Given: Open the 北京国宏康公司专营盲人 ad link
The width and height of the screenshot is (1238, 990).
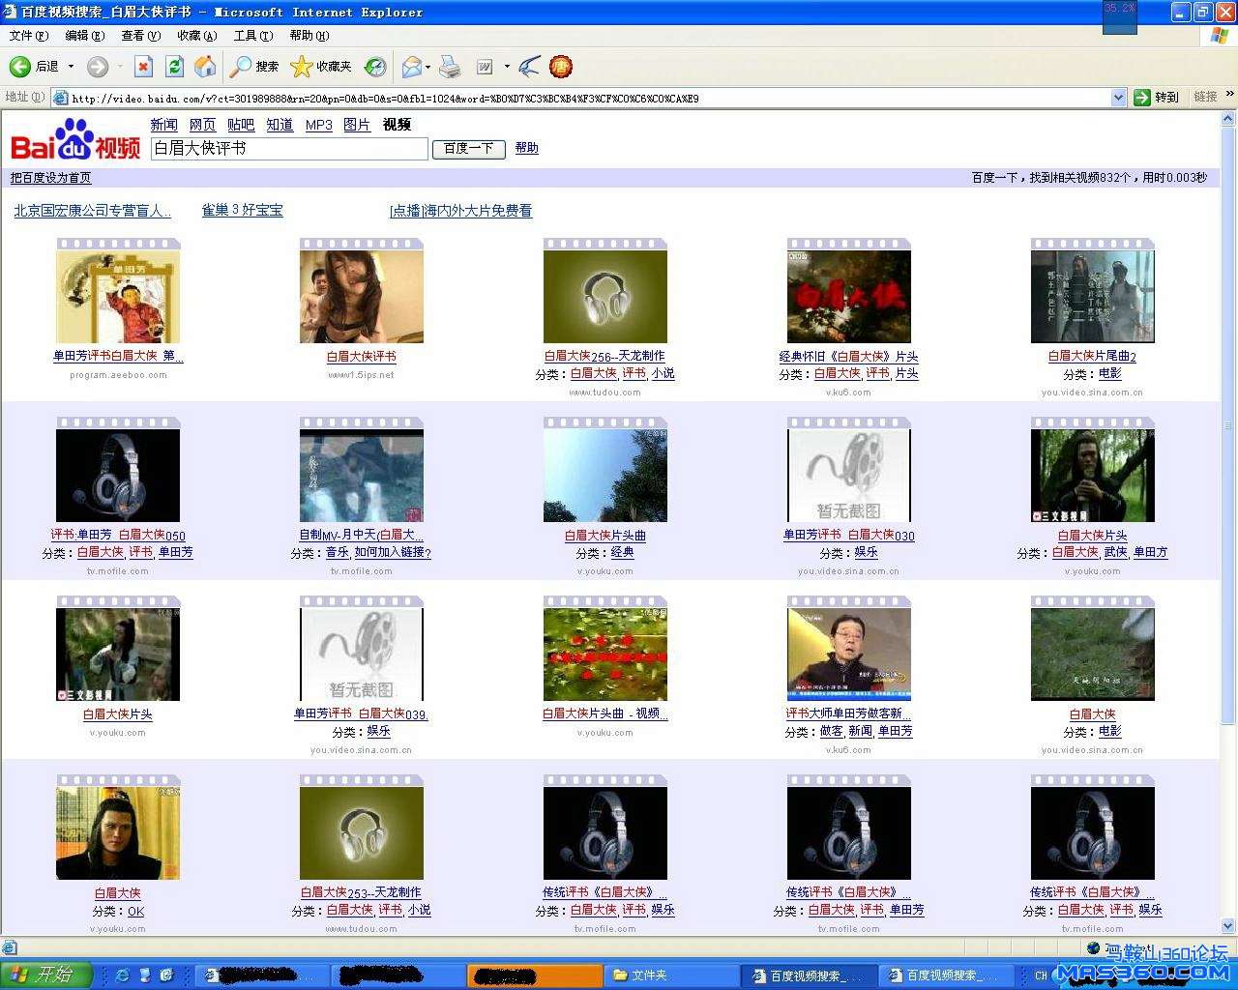Looking at the screenshot, I should (92, 211).
